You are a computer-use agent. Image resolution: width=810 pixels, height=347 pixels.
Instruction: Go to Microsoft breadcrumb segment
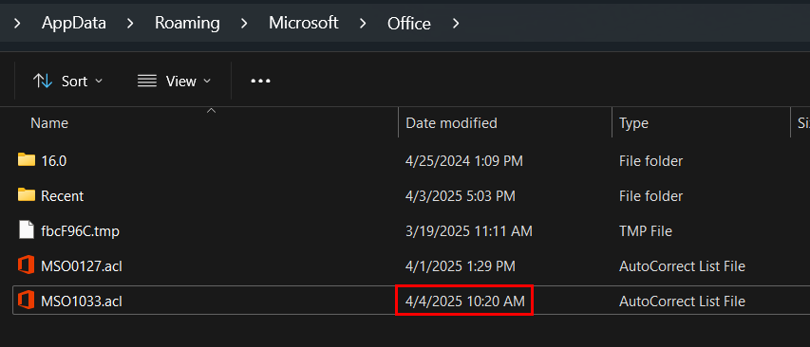point(303,23)
